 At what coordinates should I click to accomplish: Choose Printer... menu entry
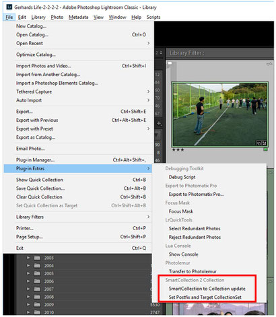pyautogui.click(x=79, y=228)
